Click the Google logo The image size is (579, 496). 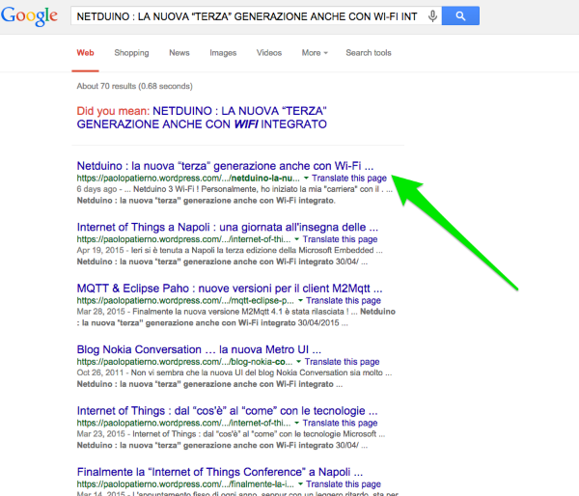(x=33, y=16)
